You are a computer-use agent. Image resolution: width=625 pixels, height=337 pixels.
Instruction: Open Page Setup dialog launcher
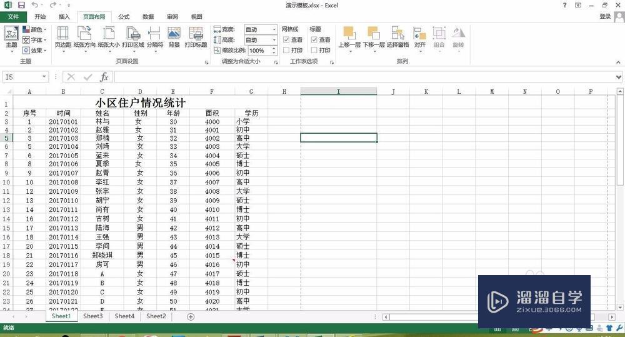(206, 63)
